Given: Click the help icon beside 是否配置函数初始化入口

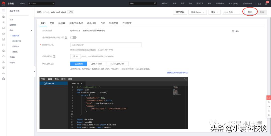Looking at the screenshot, I should pyautogui.click(x=66, y=38).
